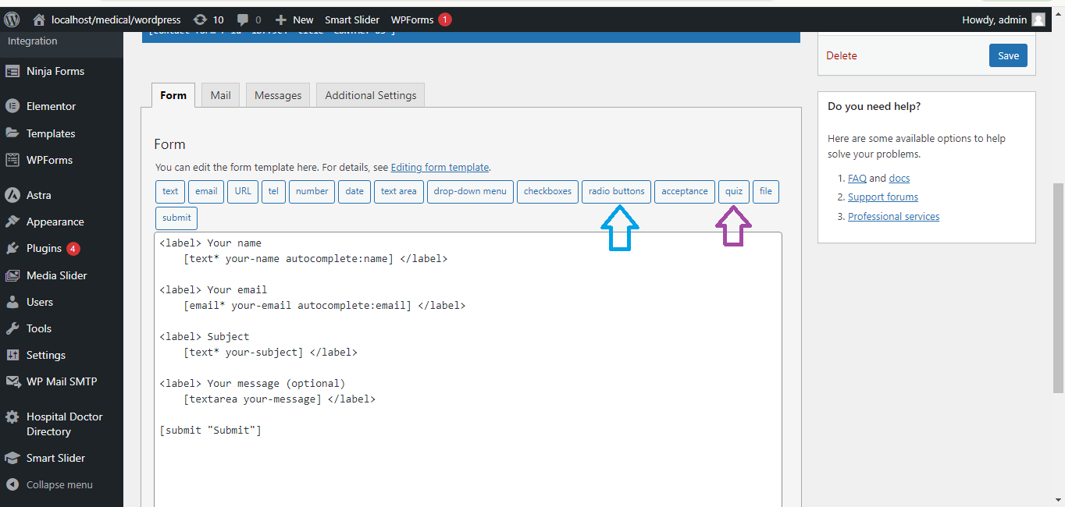Open the Additional Settings tab

[370, 95]
